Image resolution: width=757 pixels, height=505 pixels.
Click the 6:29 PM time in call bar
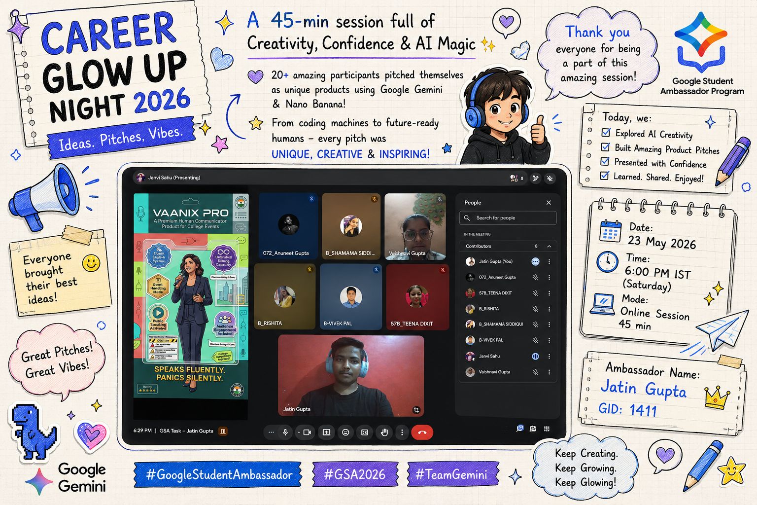(142, 431)
